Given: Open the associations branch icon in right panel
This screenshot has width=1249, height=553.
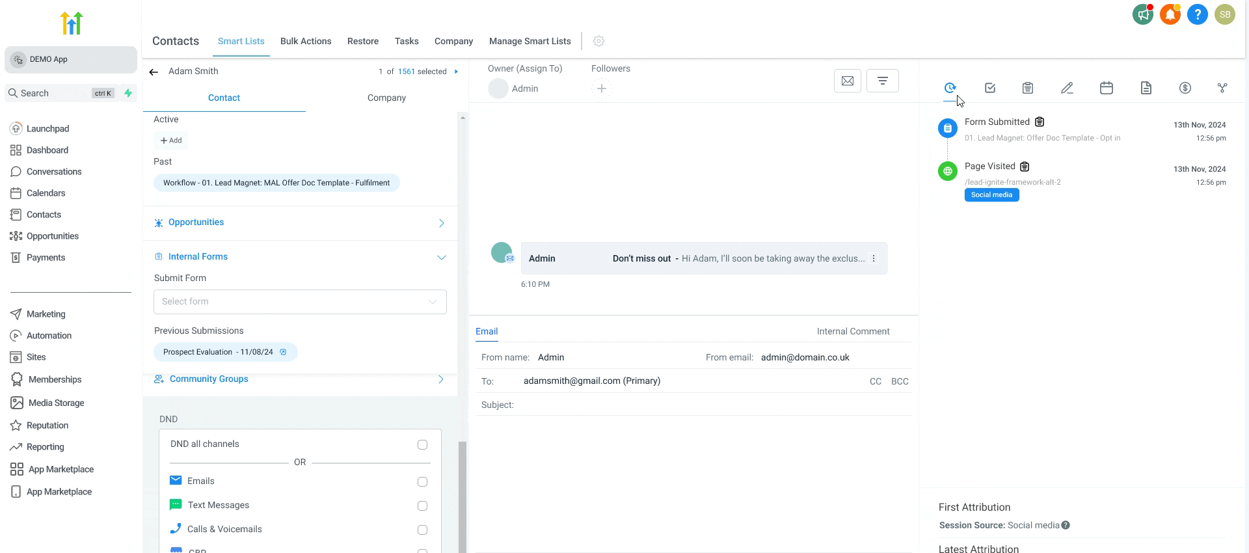Looking at the screenshot, I should (x=1222, y=88).
